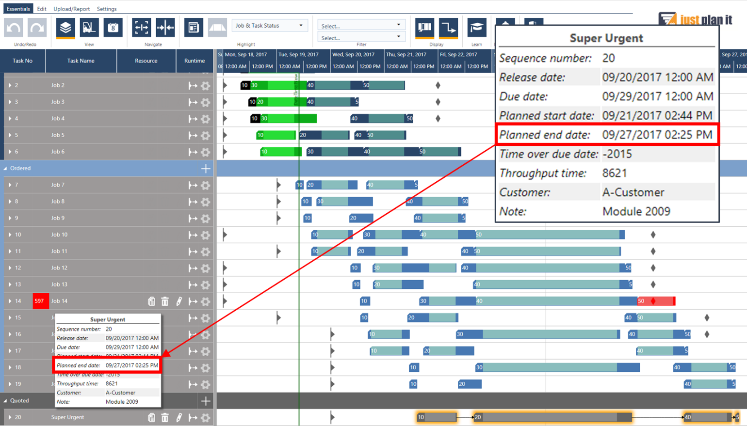The height and width of the screenshot is (426, 747).
Task: Open the Settings menu
Action: [107, 8]
